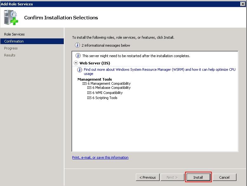
Task: Go back with the Previous button
Action: click(148, 177)
